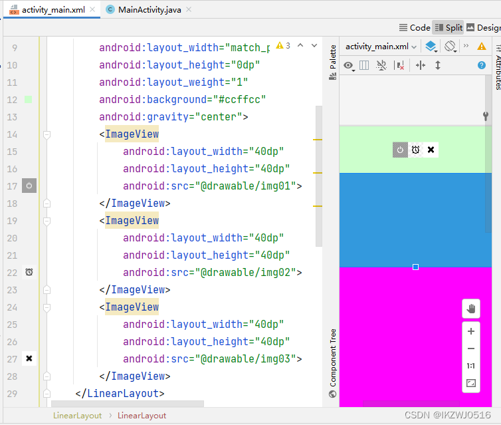Click the horizontal scrollbar under code
This screenshot has height=425, width=501.
128,404
